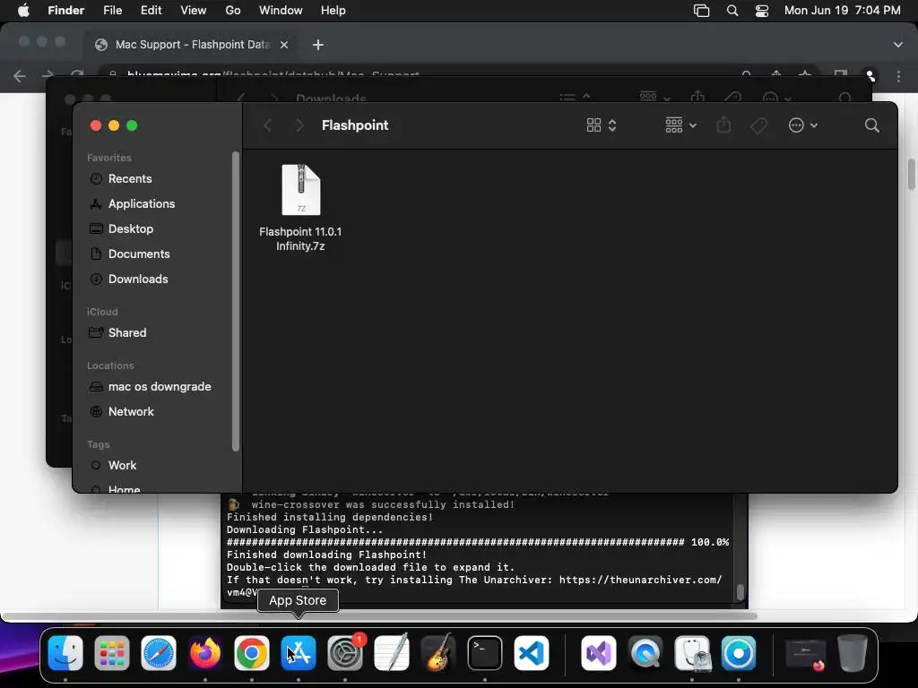Click the Finder sidebar scrollbar

point(236,301)
